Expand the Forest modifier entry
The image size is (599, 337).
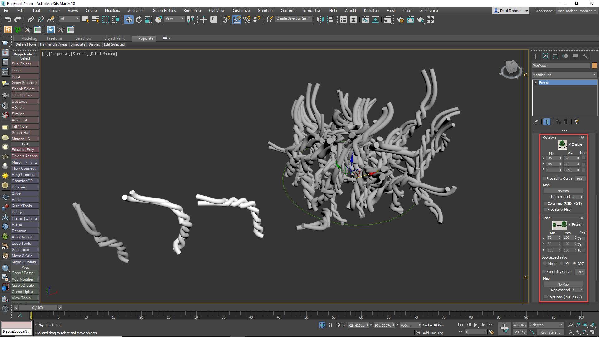tap(536, 83)
